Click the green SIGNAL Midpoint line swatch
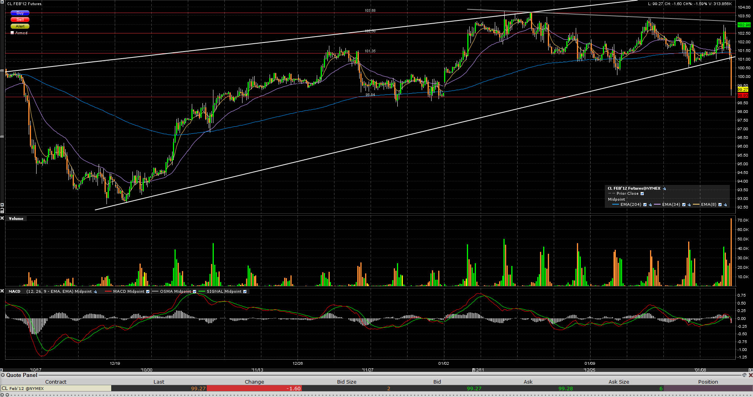Image resolution: width=753 pixels, height=397 pixels. click(202, 292)
